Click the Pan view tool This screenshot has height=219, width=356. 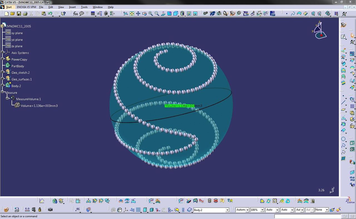(x=138, y=14)
